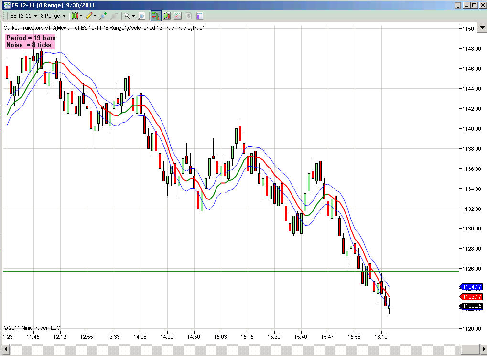Expand the chart style dropdown arrow
Image resolution: width=487 pixels, height=356 pixels.
click(81, 16)
